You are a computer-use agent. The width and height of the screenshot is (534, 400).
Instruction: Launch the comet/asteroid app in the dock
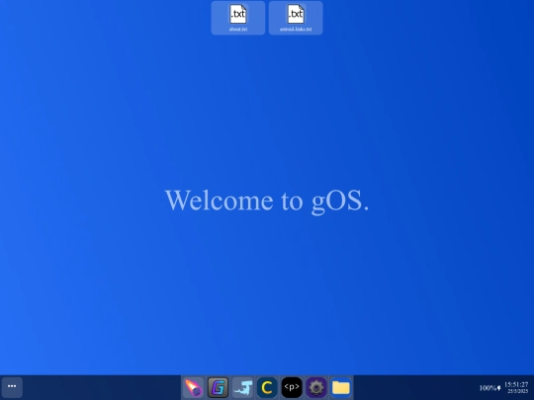click(194, 387)
